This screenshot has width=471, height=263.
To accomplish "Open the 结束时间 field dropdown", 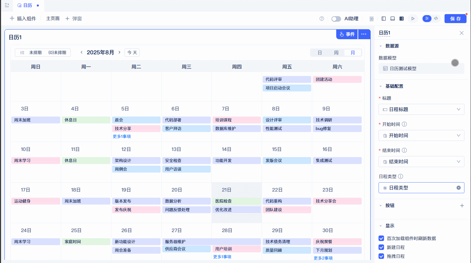I will tap(421, 162).
